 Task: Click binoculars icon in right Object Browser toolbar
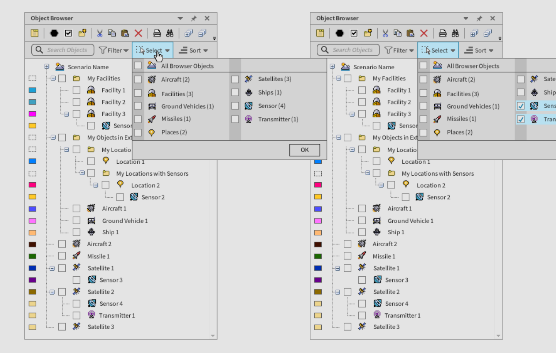[x=455, y=33]
